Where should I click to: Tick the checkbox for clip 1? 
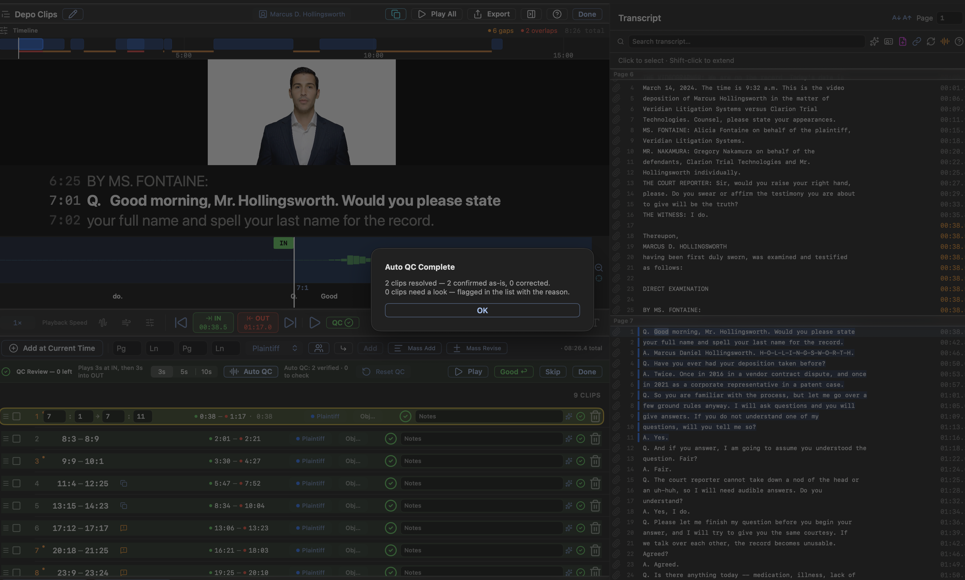(x=16, y=416)
